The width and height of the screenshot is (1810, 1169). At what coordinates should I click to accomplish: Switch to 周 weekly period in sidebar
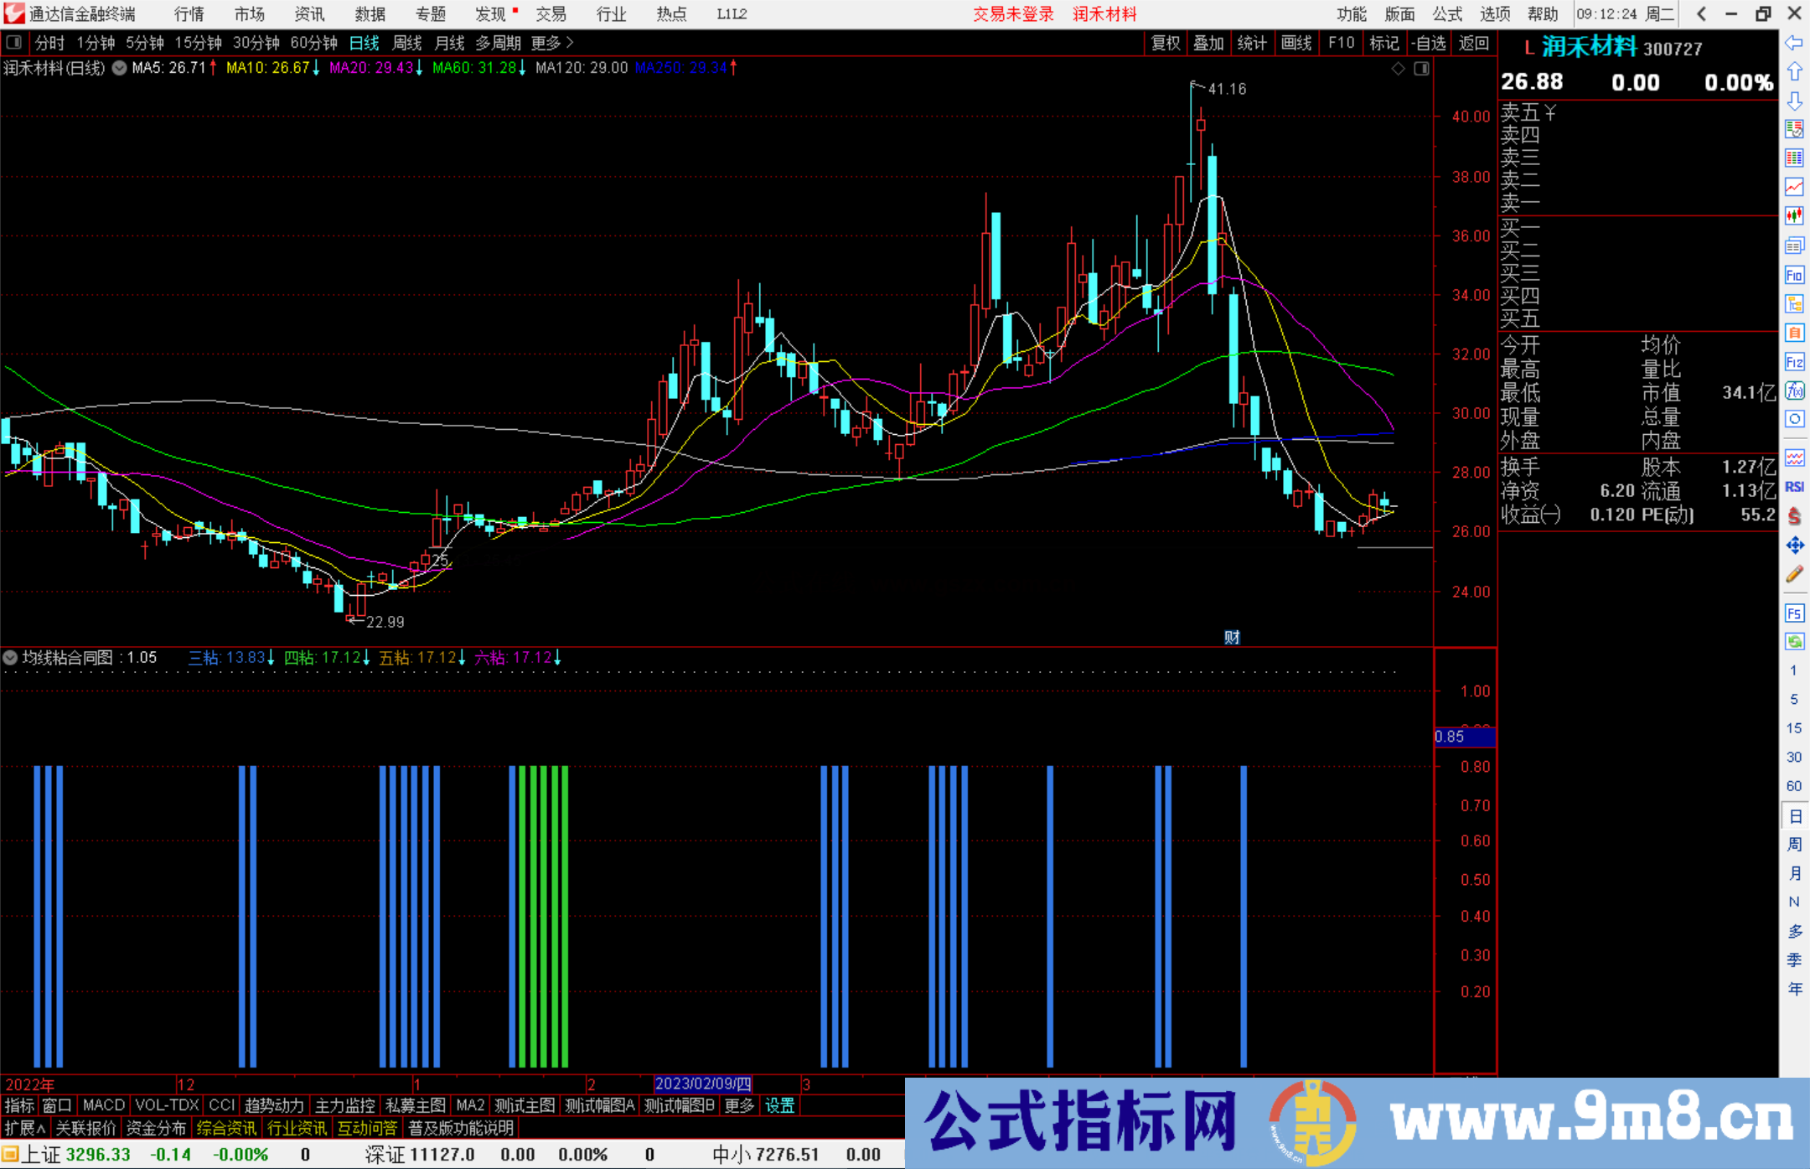click(x=1794, y=844)
